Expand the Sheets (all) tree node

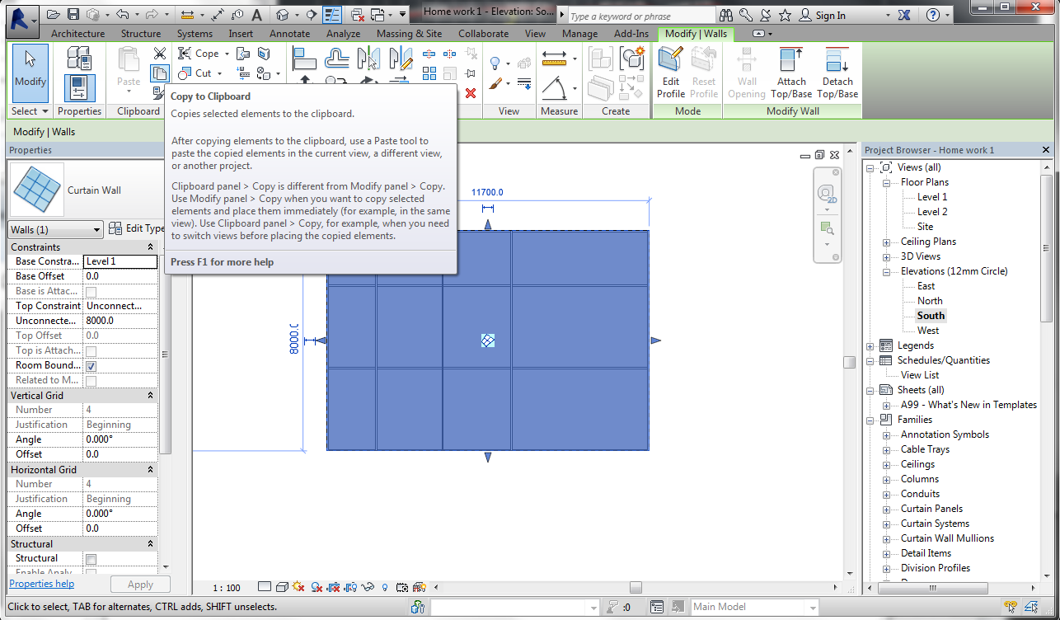point(870,390)
